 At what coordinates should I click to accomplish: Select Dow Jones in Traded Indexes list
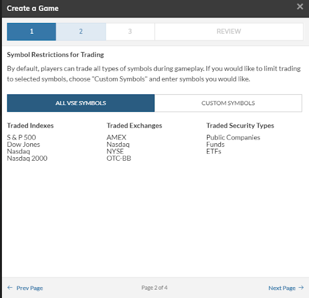pyautogui.click(x=24, y=144)
